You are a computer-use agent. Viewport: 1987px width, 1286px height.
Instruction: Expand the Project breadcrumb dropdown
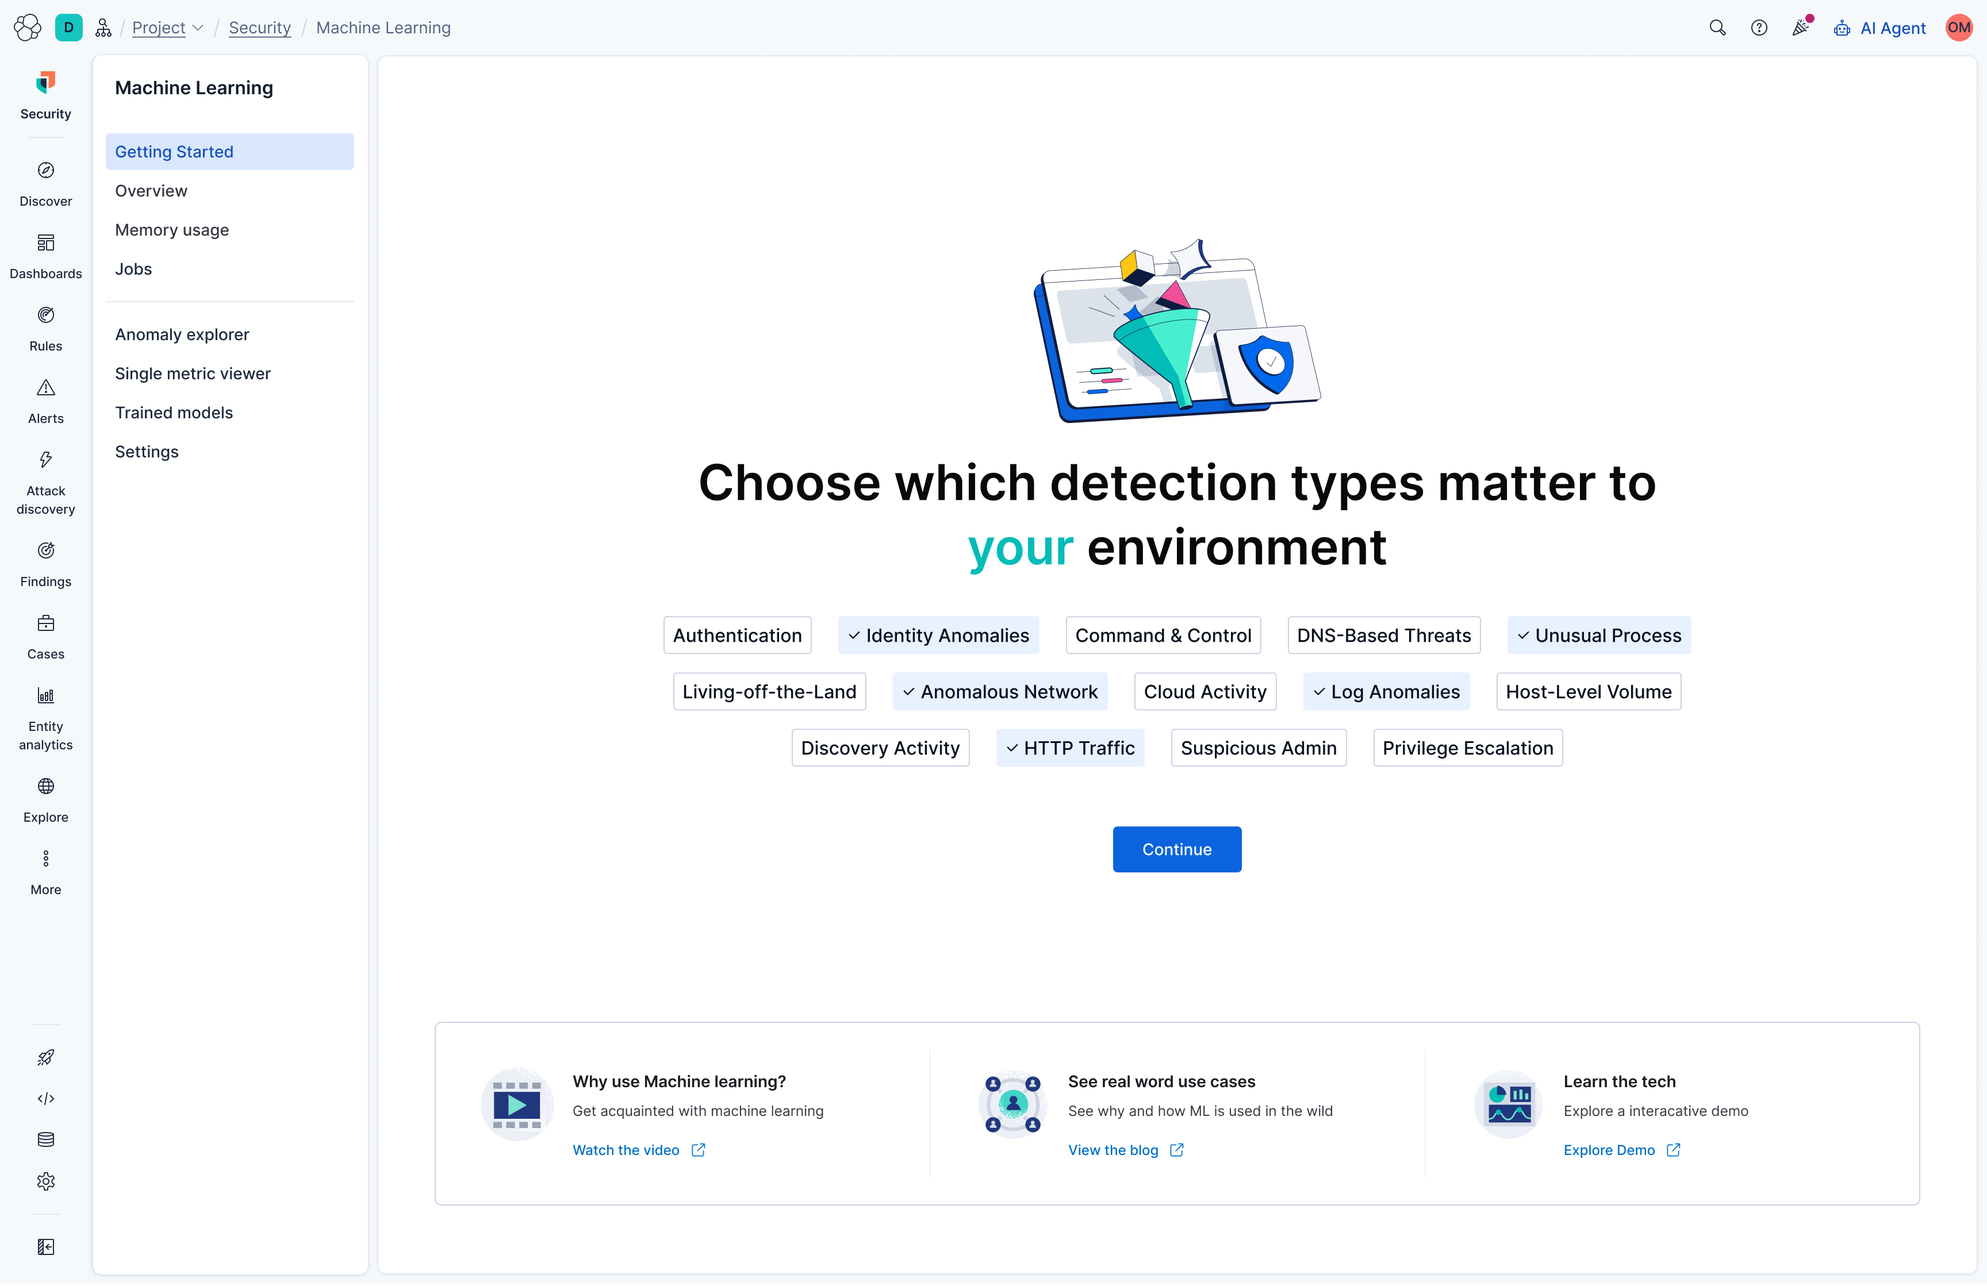click(x=168, y=28)
